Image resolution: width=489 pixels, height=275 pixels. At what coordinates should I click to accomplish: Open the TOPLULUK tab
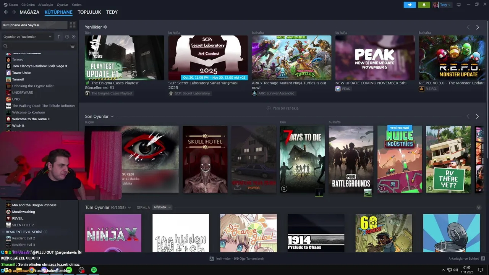(x=89, y=12)
